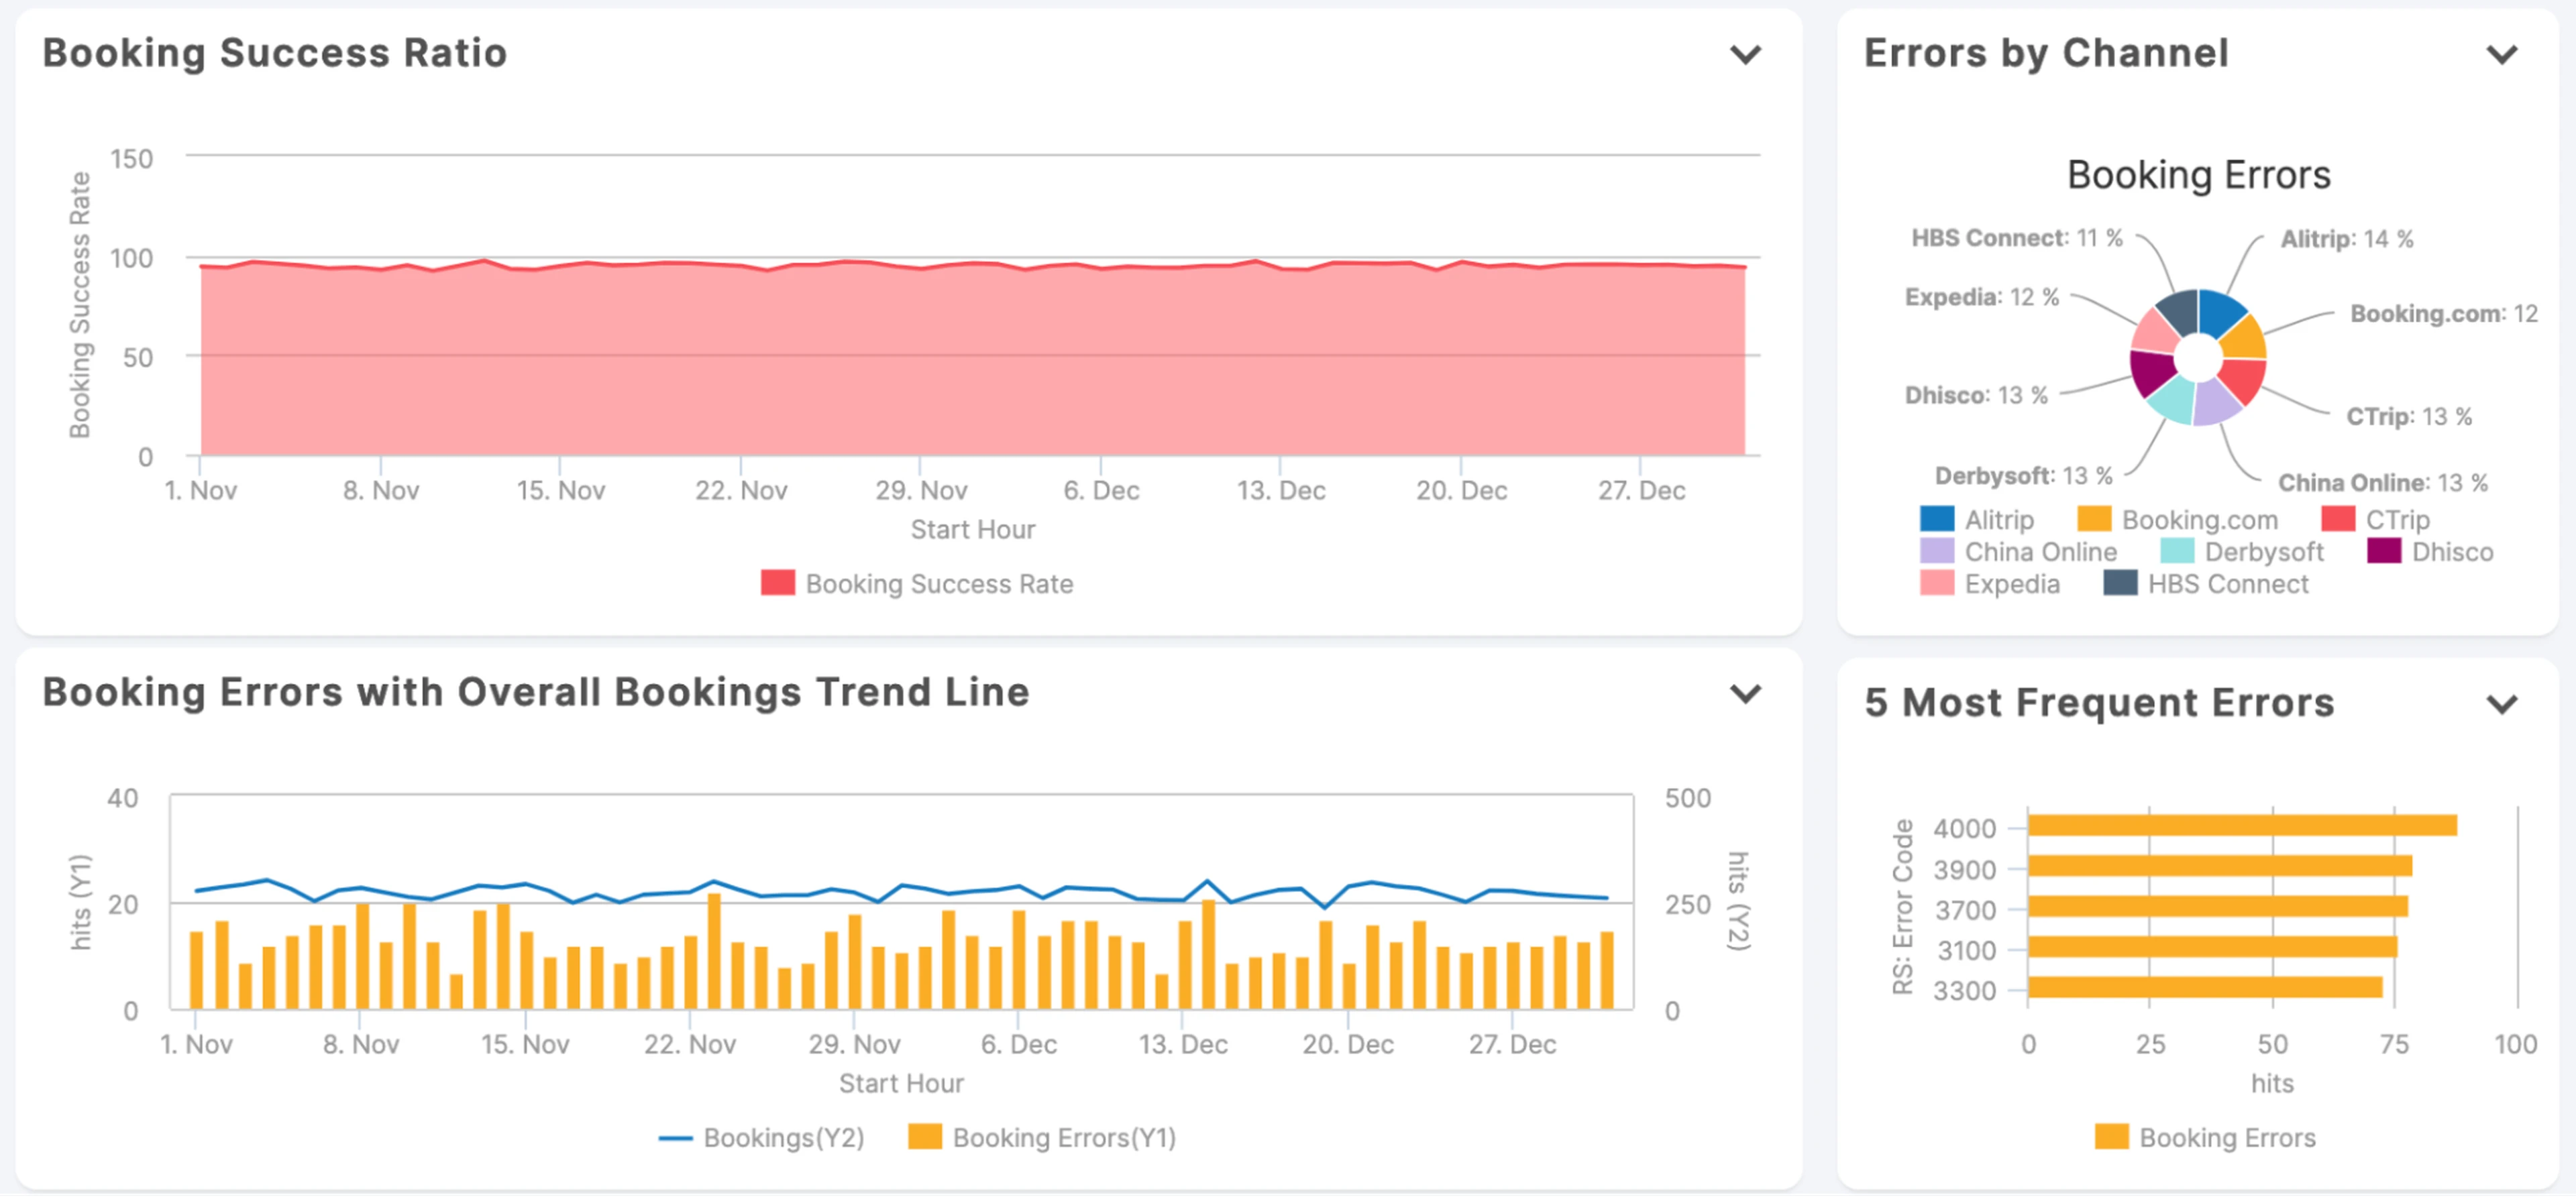The height and width of the screenshot is (1197, 2576).
Task: Click the error code 4000 bar
Action: click(2242, 826)
